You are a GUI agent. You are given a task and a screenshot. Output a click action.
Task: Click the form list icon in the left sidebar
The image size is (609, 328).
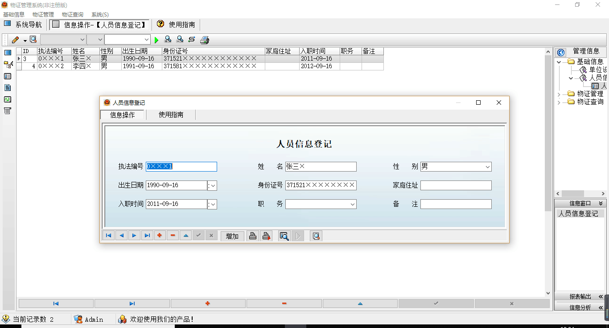(x=8, y=76)
